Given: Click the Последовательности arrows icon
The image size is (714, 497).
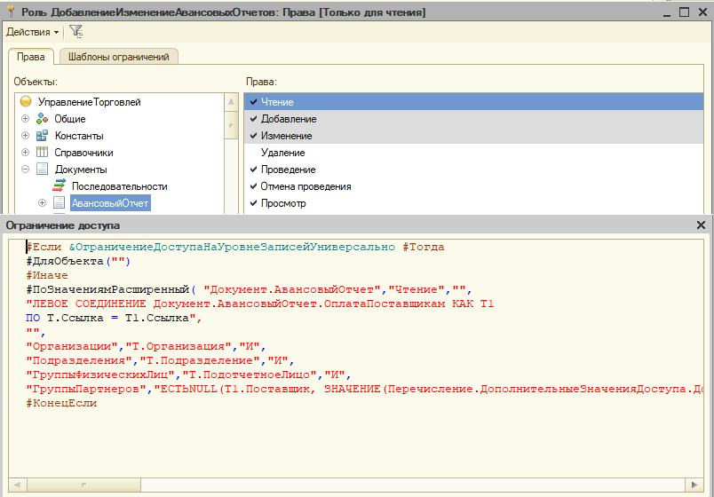Looking at the screenshot, I should click(59, 185).
